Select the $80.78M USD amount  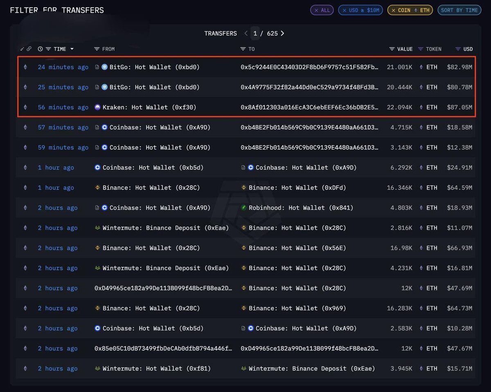pyautogui.click(x=459, y=87)
